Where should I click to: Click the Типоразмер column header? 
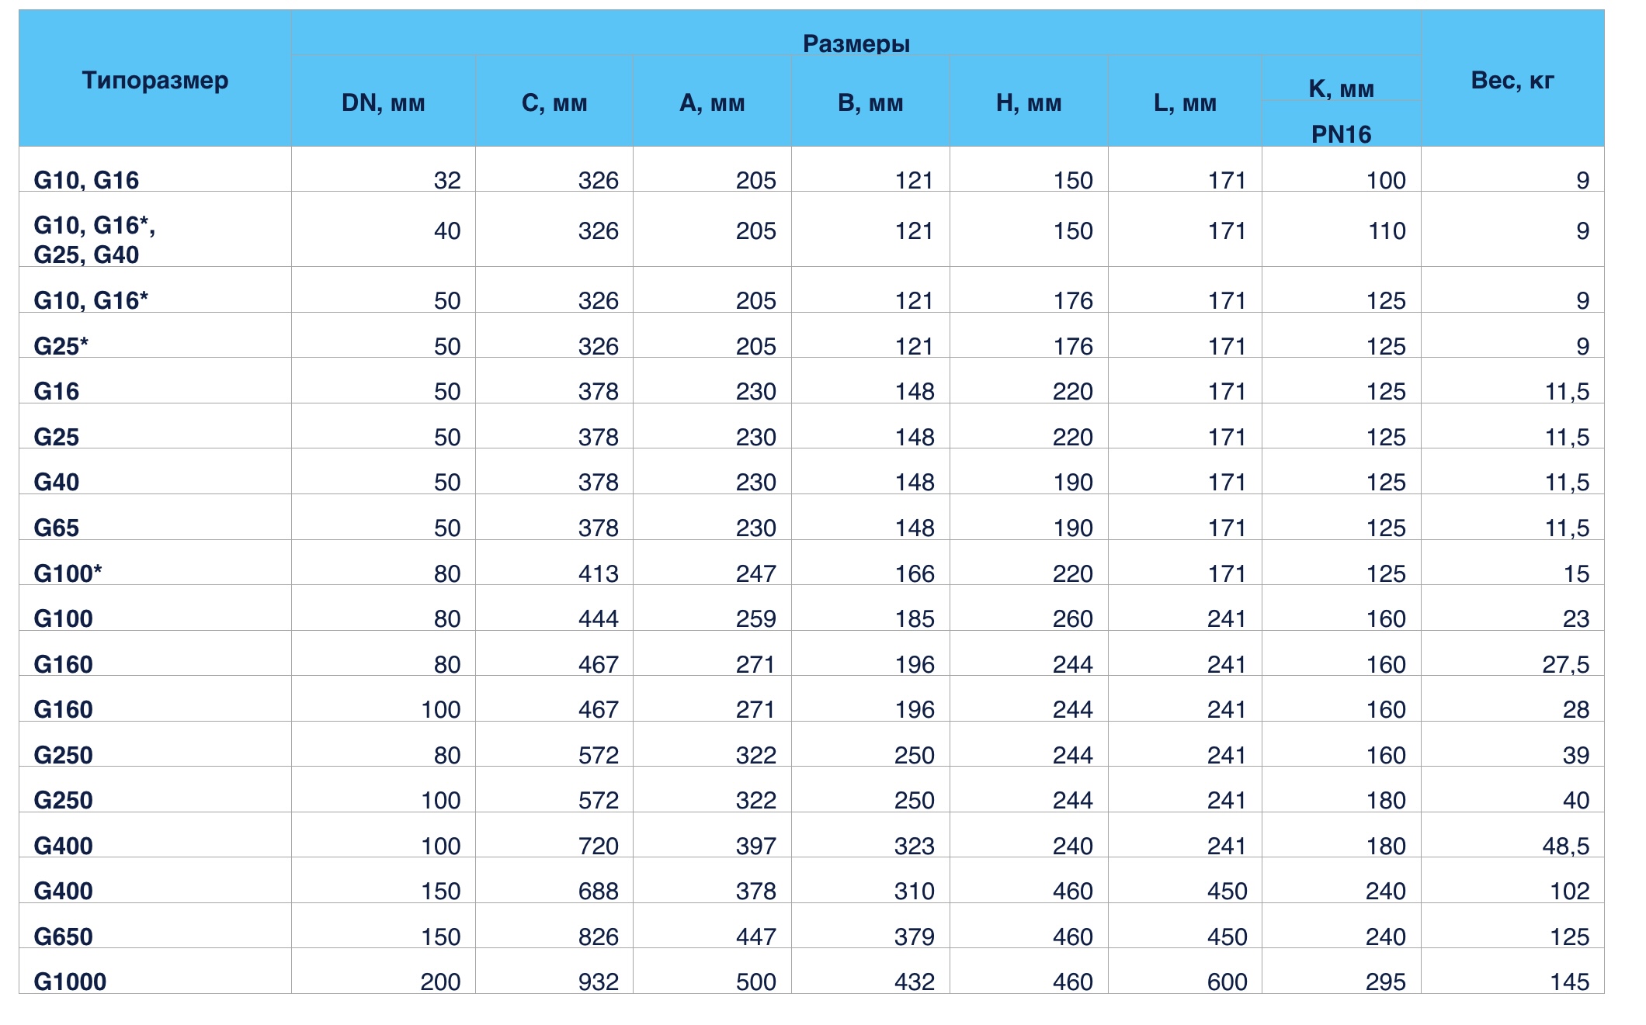point(155,81)
